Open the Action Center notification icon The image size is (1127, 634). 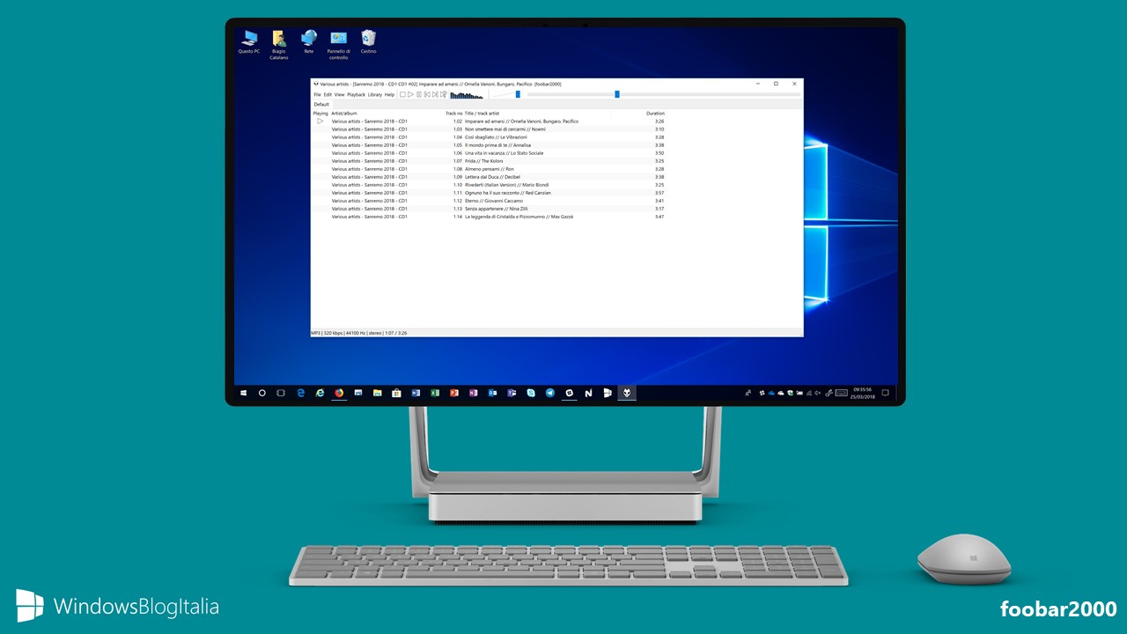coord(886,393)
